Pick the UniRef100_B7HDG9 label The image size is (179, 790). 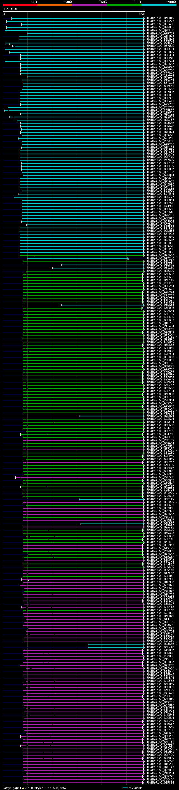[160, 758]
